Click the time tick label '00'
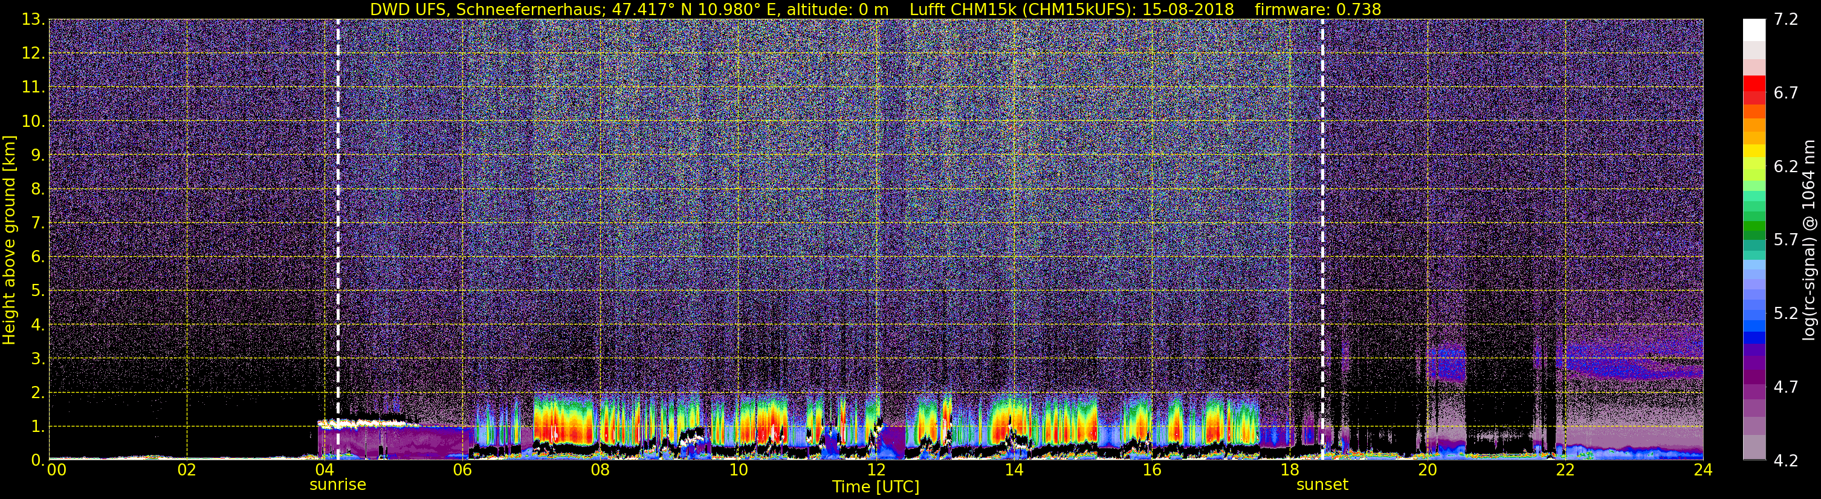The image size is (1821, 499). point(57,470)
